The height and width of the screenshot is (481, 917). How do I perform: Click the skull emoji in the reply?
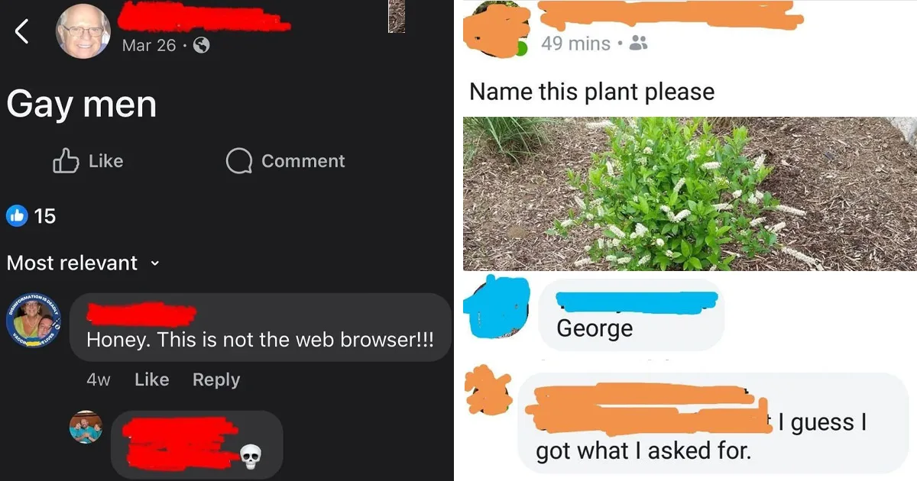[250, 458]
